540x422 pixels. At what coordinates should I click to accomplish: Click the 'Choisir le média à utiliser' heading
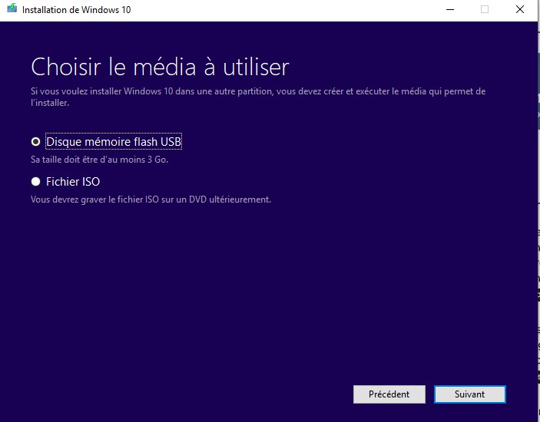click(x=160, y=67)
